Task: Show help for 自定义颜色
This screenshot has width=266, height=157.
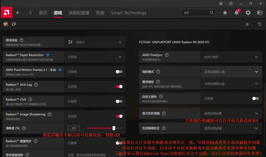Action: (x=161, y=96)
